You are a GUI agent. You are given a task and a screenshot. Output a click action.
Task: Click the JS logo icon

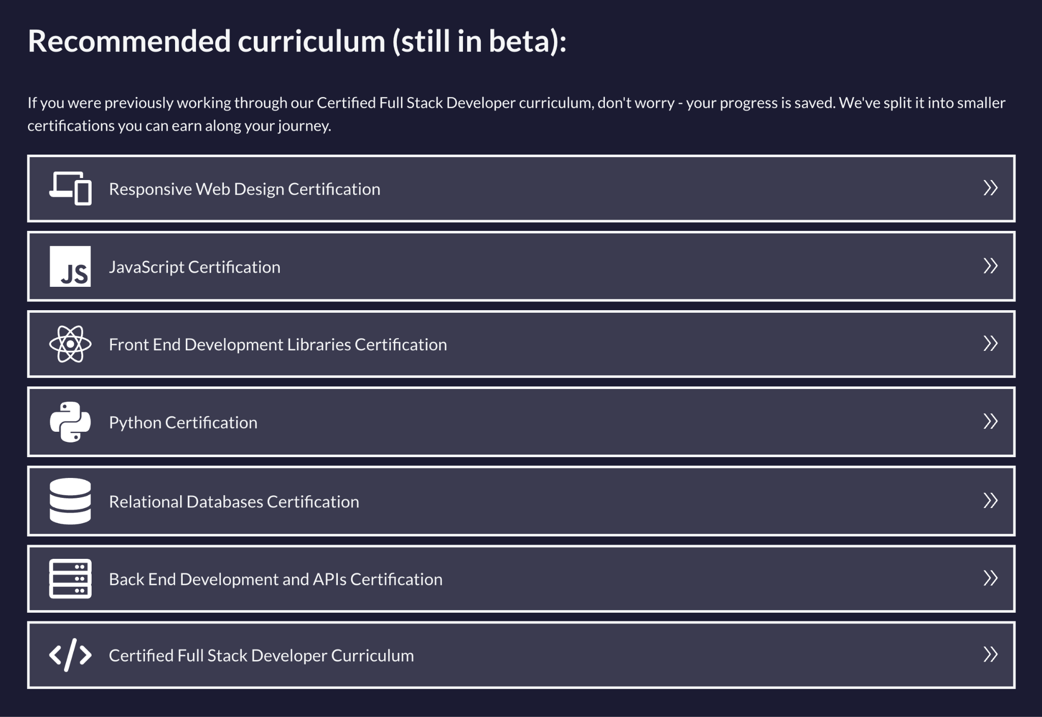[70, 266]
